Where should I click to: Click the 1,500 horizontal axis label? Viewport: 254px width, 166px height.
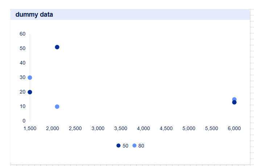tap(30, 128)
